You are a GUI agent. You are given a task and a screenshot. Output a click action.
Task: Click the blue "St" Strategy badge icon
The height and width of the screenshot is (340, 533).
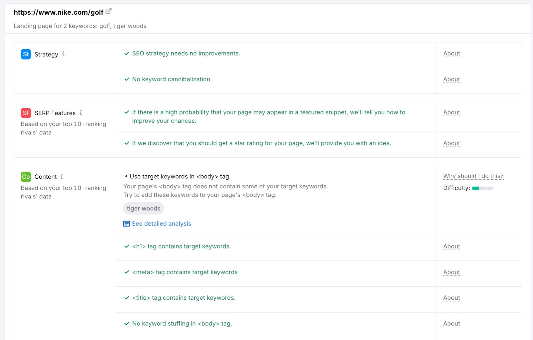pos(26,54)
